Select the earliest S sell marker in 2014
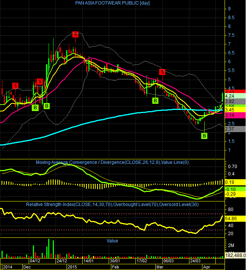Image resolution: width=246 pixels, height=270 pixels. [x=15, y=85]
